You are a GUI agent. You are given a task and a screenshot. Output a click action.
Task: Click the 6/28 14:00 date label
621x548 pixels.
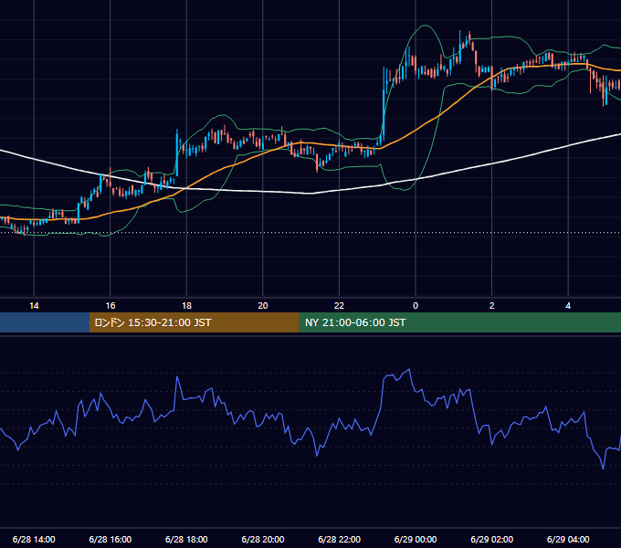pos(34,539)
